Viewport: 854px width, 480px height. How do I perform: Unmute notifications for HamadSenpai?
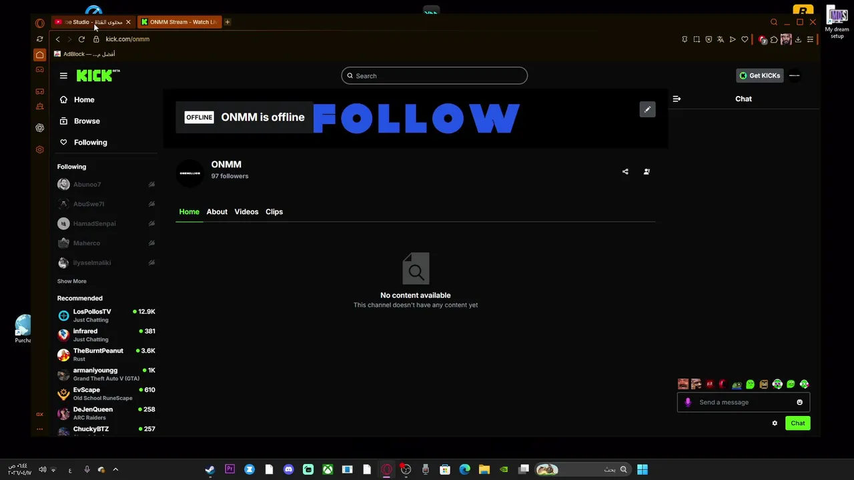click(x=151, y=223)
